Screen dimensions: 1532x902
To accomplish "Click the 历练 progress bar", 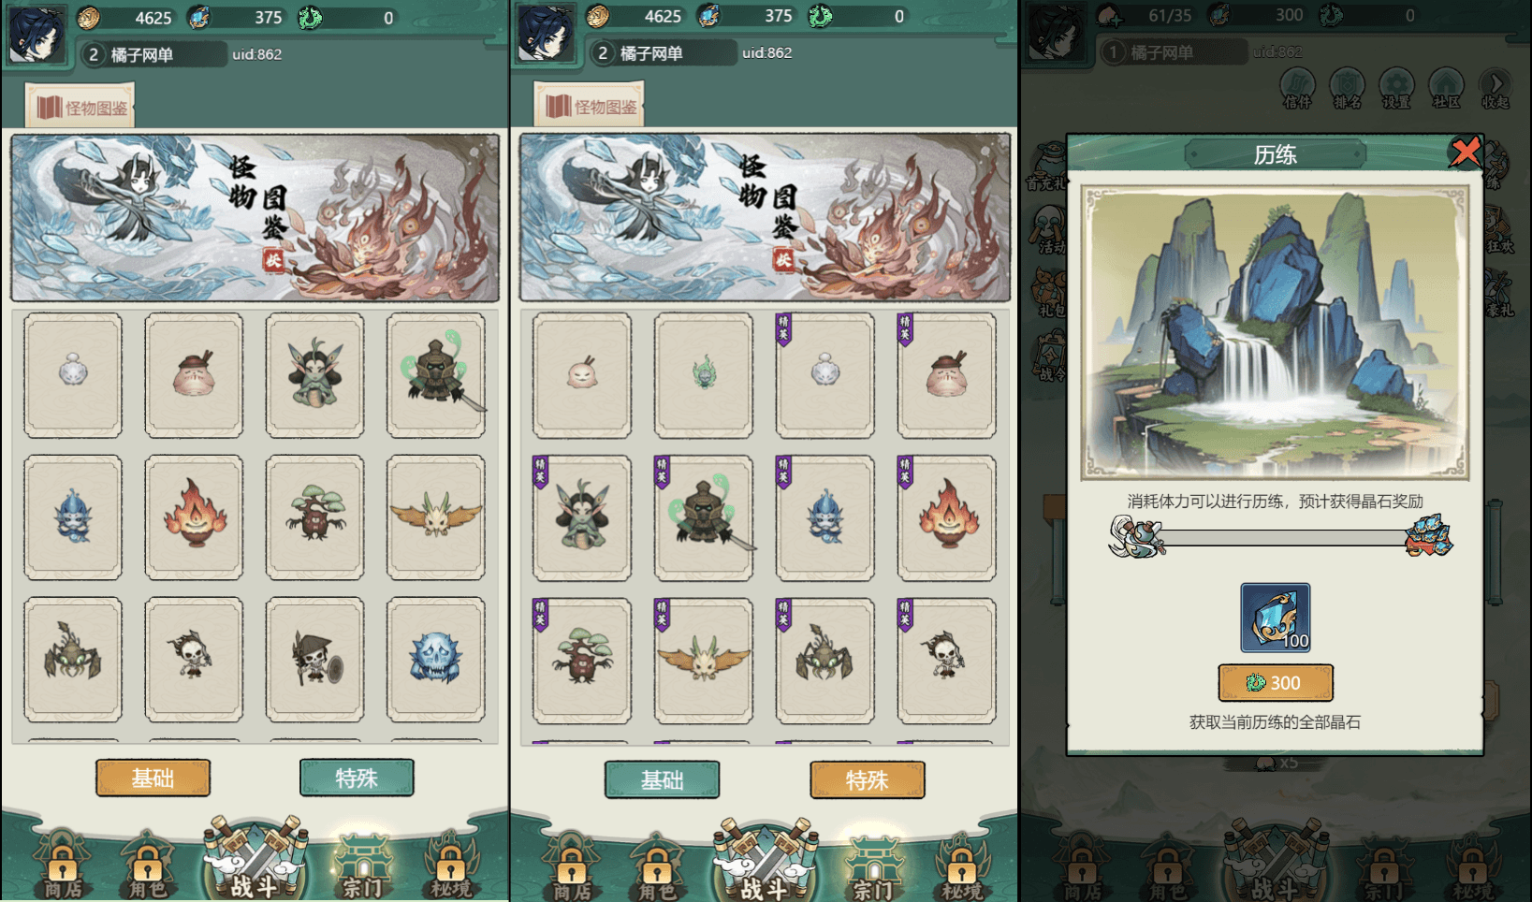I will click(x=1282, y=538).
